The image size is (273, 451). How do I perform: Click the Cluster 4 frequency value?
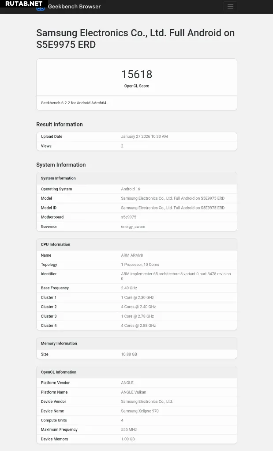pos(138,326)
